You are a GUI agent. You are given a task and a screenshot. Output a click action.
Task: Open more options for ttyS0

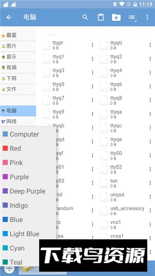(x=150, y=155)
